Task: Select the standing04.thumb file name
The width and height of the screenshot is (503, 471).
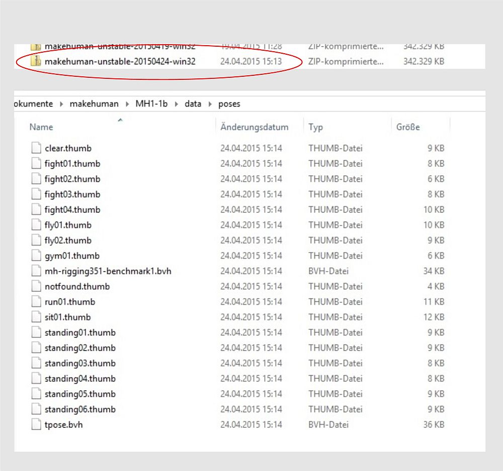Action: pyautogui.click(x=80, y=379)
